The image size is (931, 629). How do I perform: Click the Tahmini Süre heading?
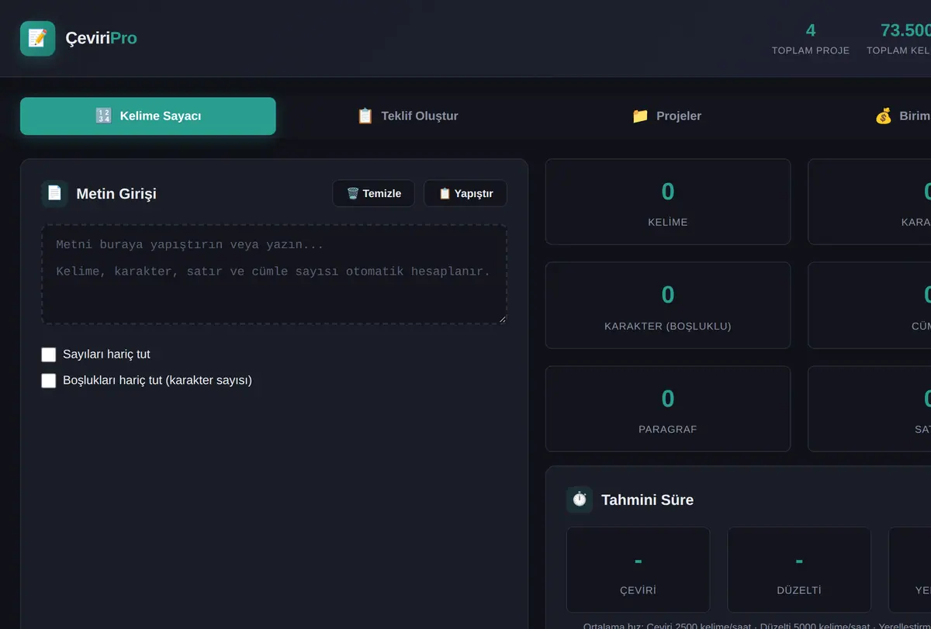pos(648,500)
